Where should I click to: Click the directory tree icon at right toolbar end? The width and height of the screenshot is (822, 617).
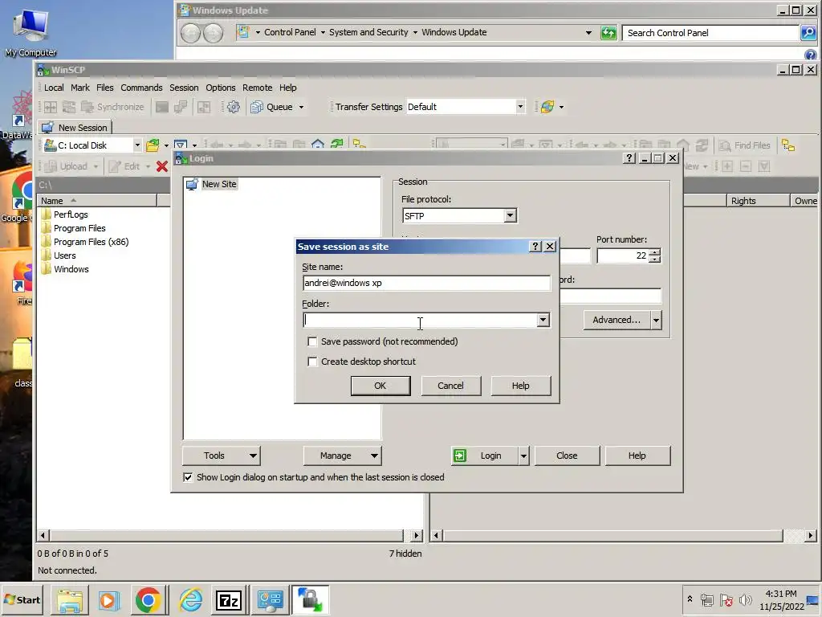pyautogui.click(x=788, y=145)
